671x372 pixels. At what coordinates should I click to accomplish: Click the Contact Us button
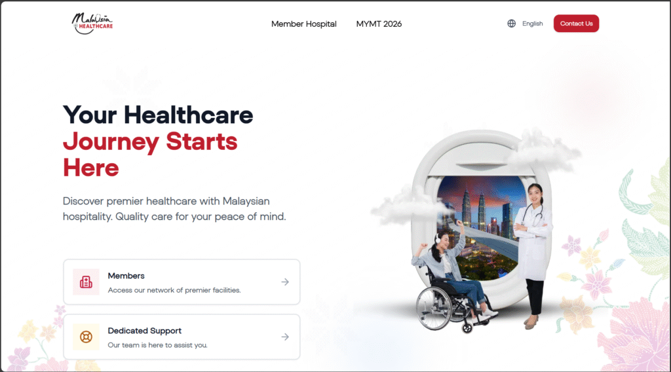(576, 24)
